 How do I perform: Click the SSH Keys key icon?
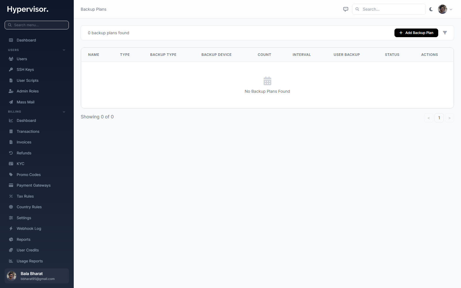(x=11, y=69)
